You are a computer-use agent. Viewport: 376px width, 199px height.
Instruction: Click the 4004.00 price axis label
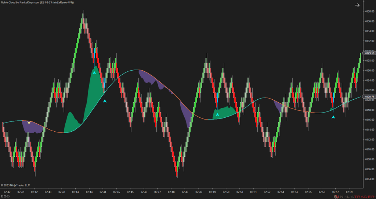click(370, 179)
